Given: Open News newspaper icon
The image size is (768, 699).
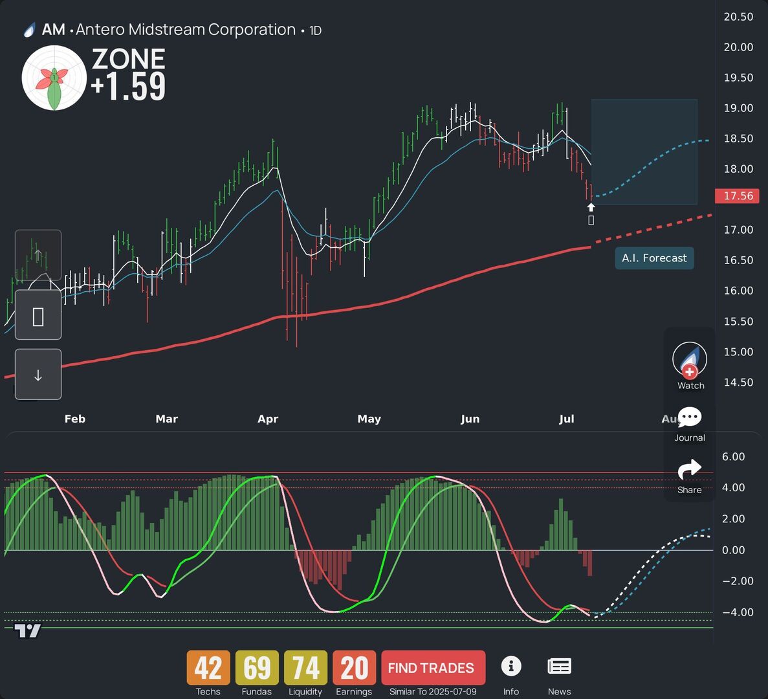Looking at the screenshot, I should (x=560, y=666).
